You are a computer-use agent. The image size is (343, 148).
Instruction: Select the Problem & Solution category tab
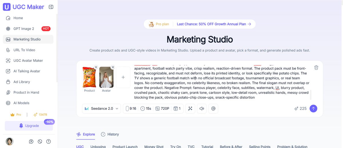(292, 147)
